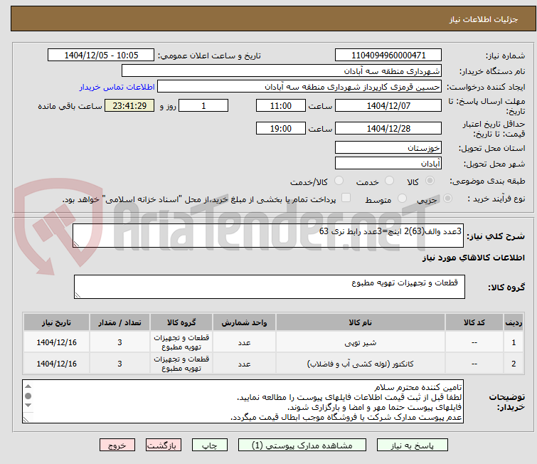
Task: Click the delivery city field 'آبادان'
Action: (388, 164)
